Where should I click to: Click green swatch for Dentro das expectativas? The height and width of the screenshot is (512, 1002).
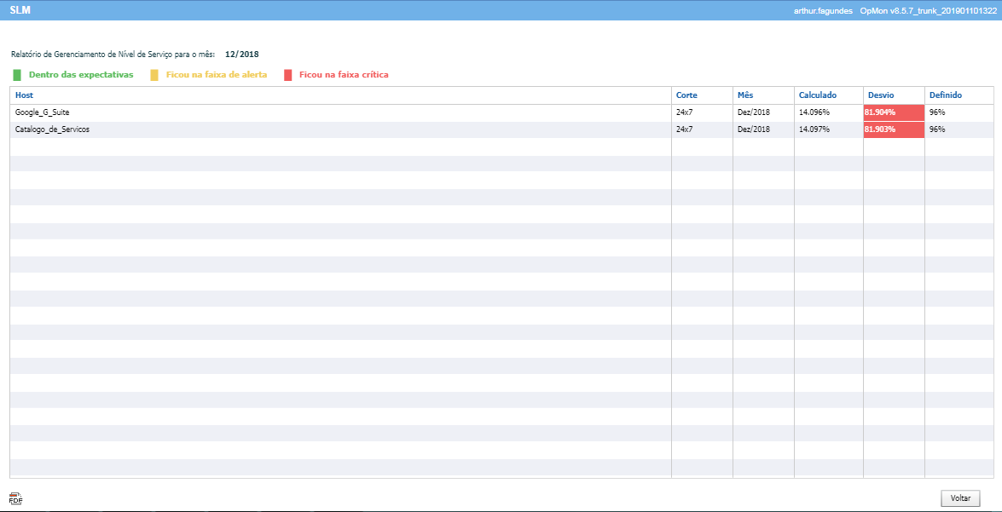(x=17, y=75)
